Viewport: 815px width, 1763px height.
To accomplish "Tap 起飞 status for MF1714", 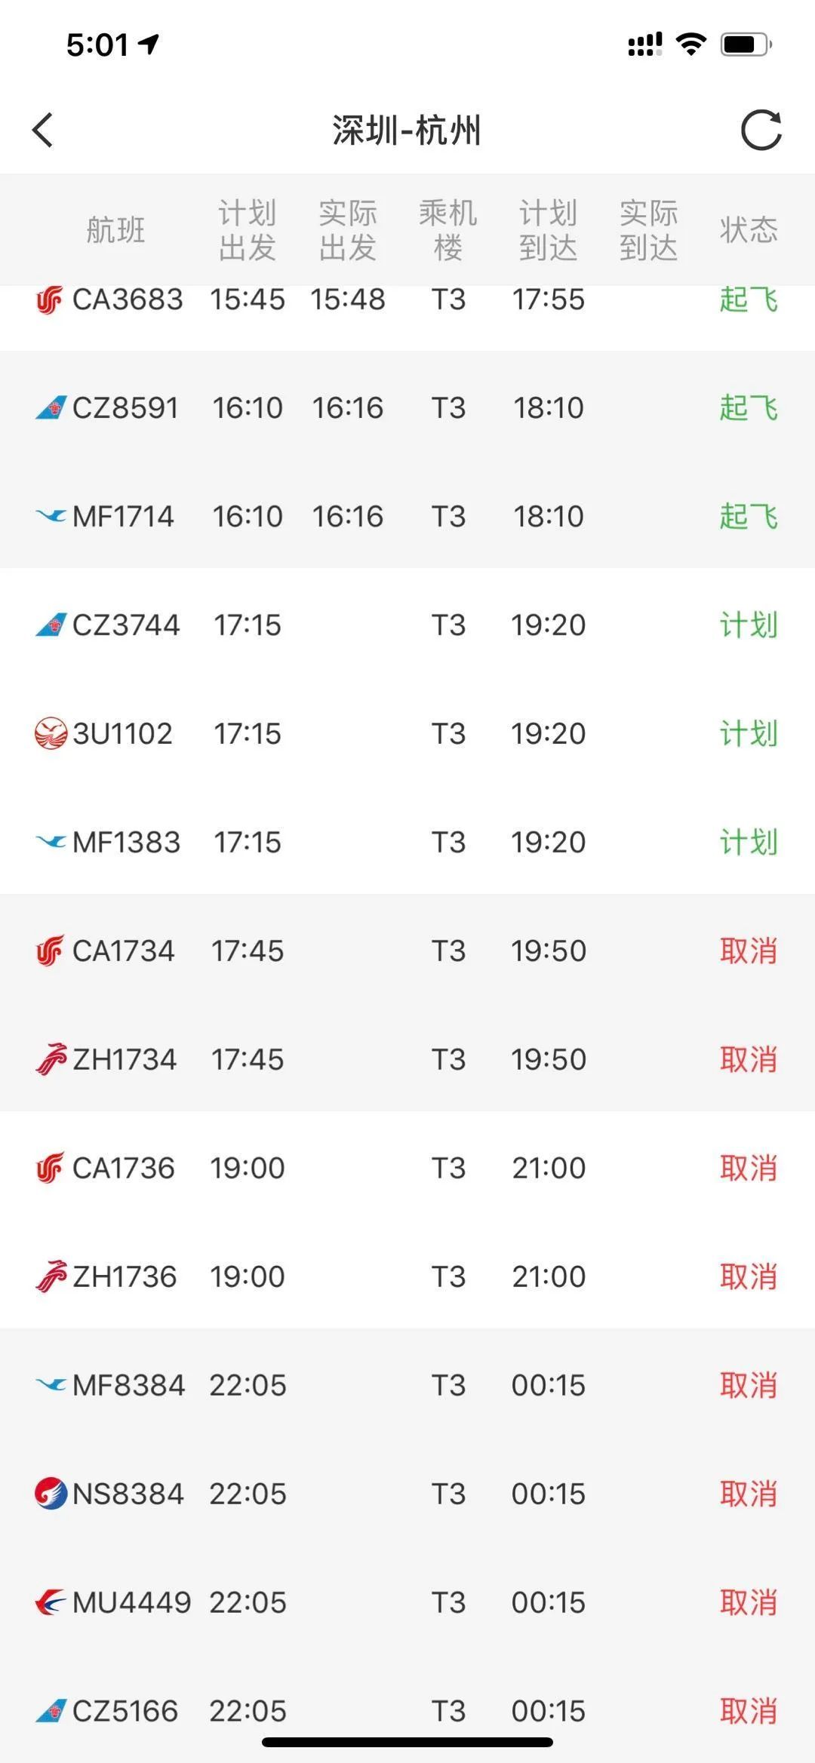I will click(x=748, y=517).
